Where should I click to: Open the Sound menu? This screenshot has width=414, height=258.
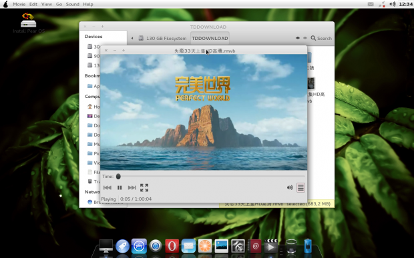(72, 4)
